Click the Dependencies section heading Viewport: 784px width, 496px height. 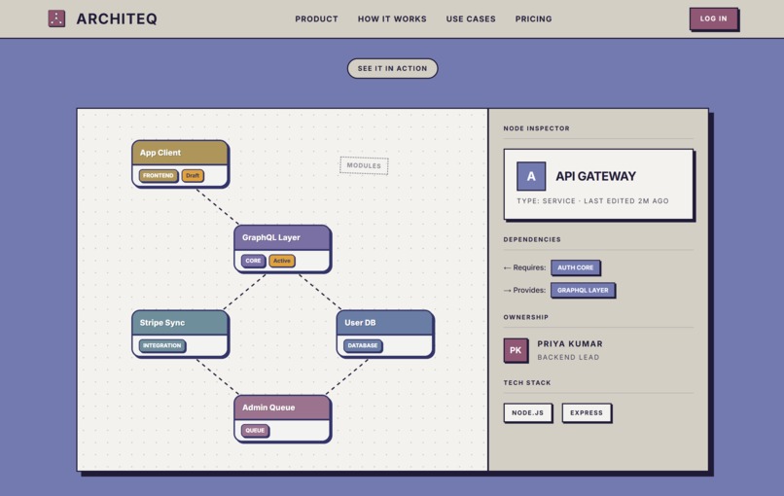[532, 239]
